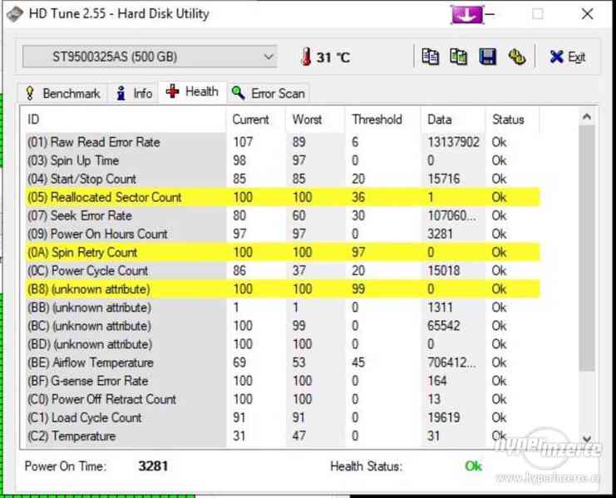Select the Load Cycle Count row
The width and height of the screenshot is (616, 498).
(283, 417)
